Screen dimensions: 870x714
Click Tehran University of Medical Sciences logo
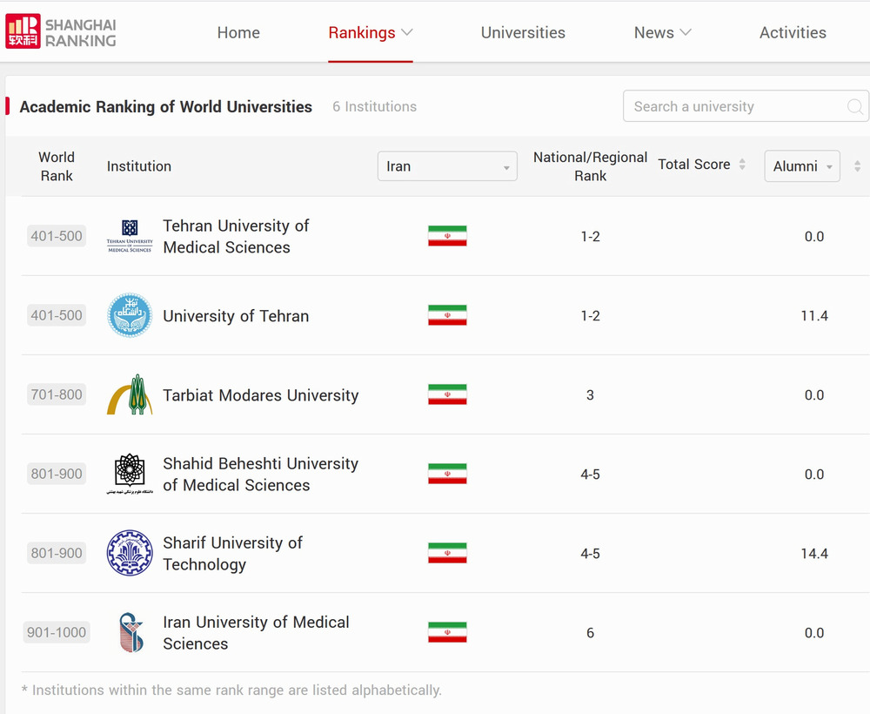pyautogui.click(x=130, y=236)
